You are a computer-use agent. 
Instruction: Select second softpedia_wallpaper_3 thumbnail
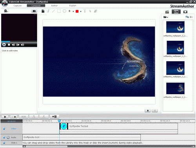pyautogui.click(x=175, y=48)
